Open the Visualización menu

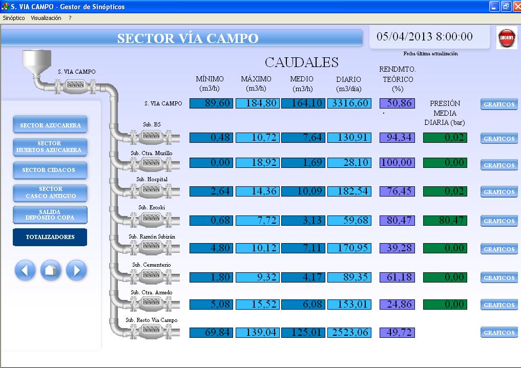46,18
